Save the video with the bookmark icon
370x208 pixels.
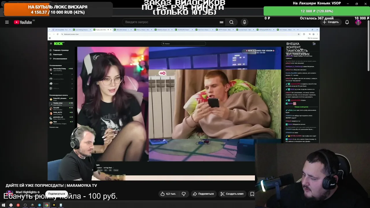coord(252,194)
